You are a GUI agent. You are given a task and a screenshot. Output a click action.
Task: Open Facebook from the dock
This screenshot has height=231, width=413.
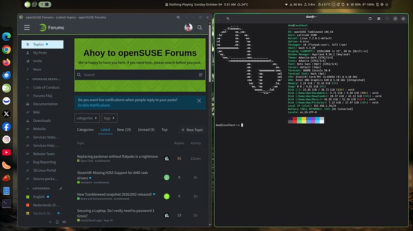(x=7, y=127)
